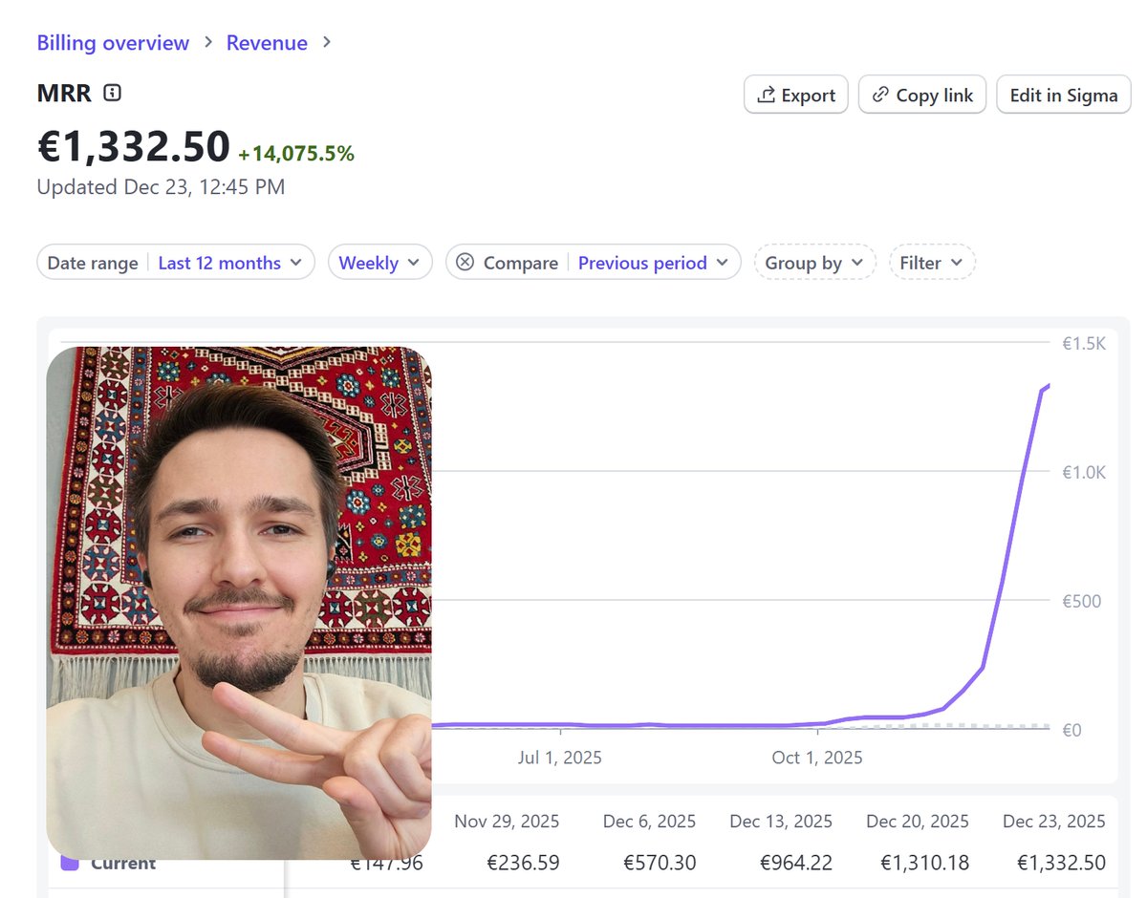Click the Export button's upload icon

click(766, 95)
